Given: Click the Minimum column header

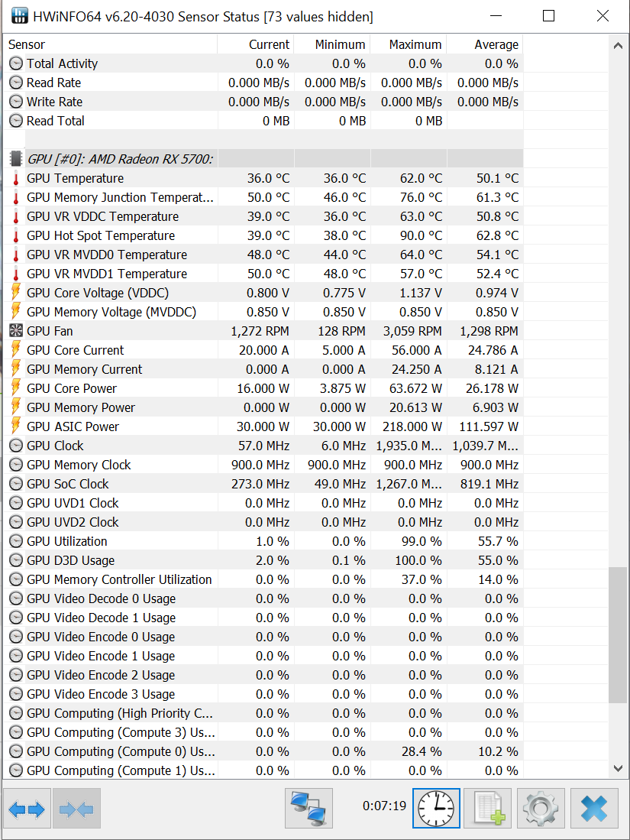Looking at the screenshot, I should pos(332,44).
